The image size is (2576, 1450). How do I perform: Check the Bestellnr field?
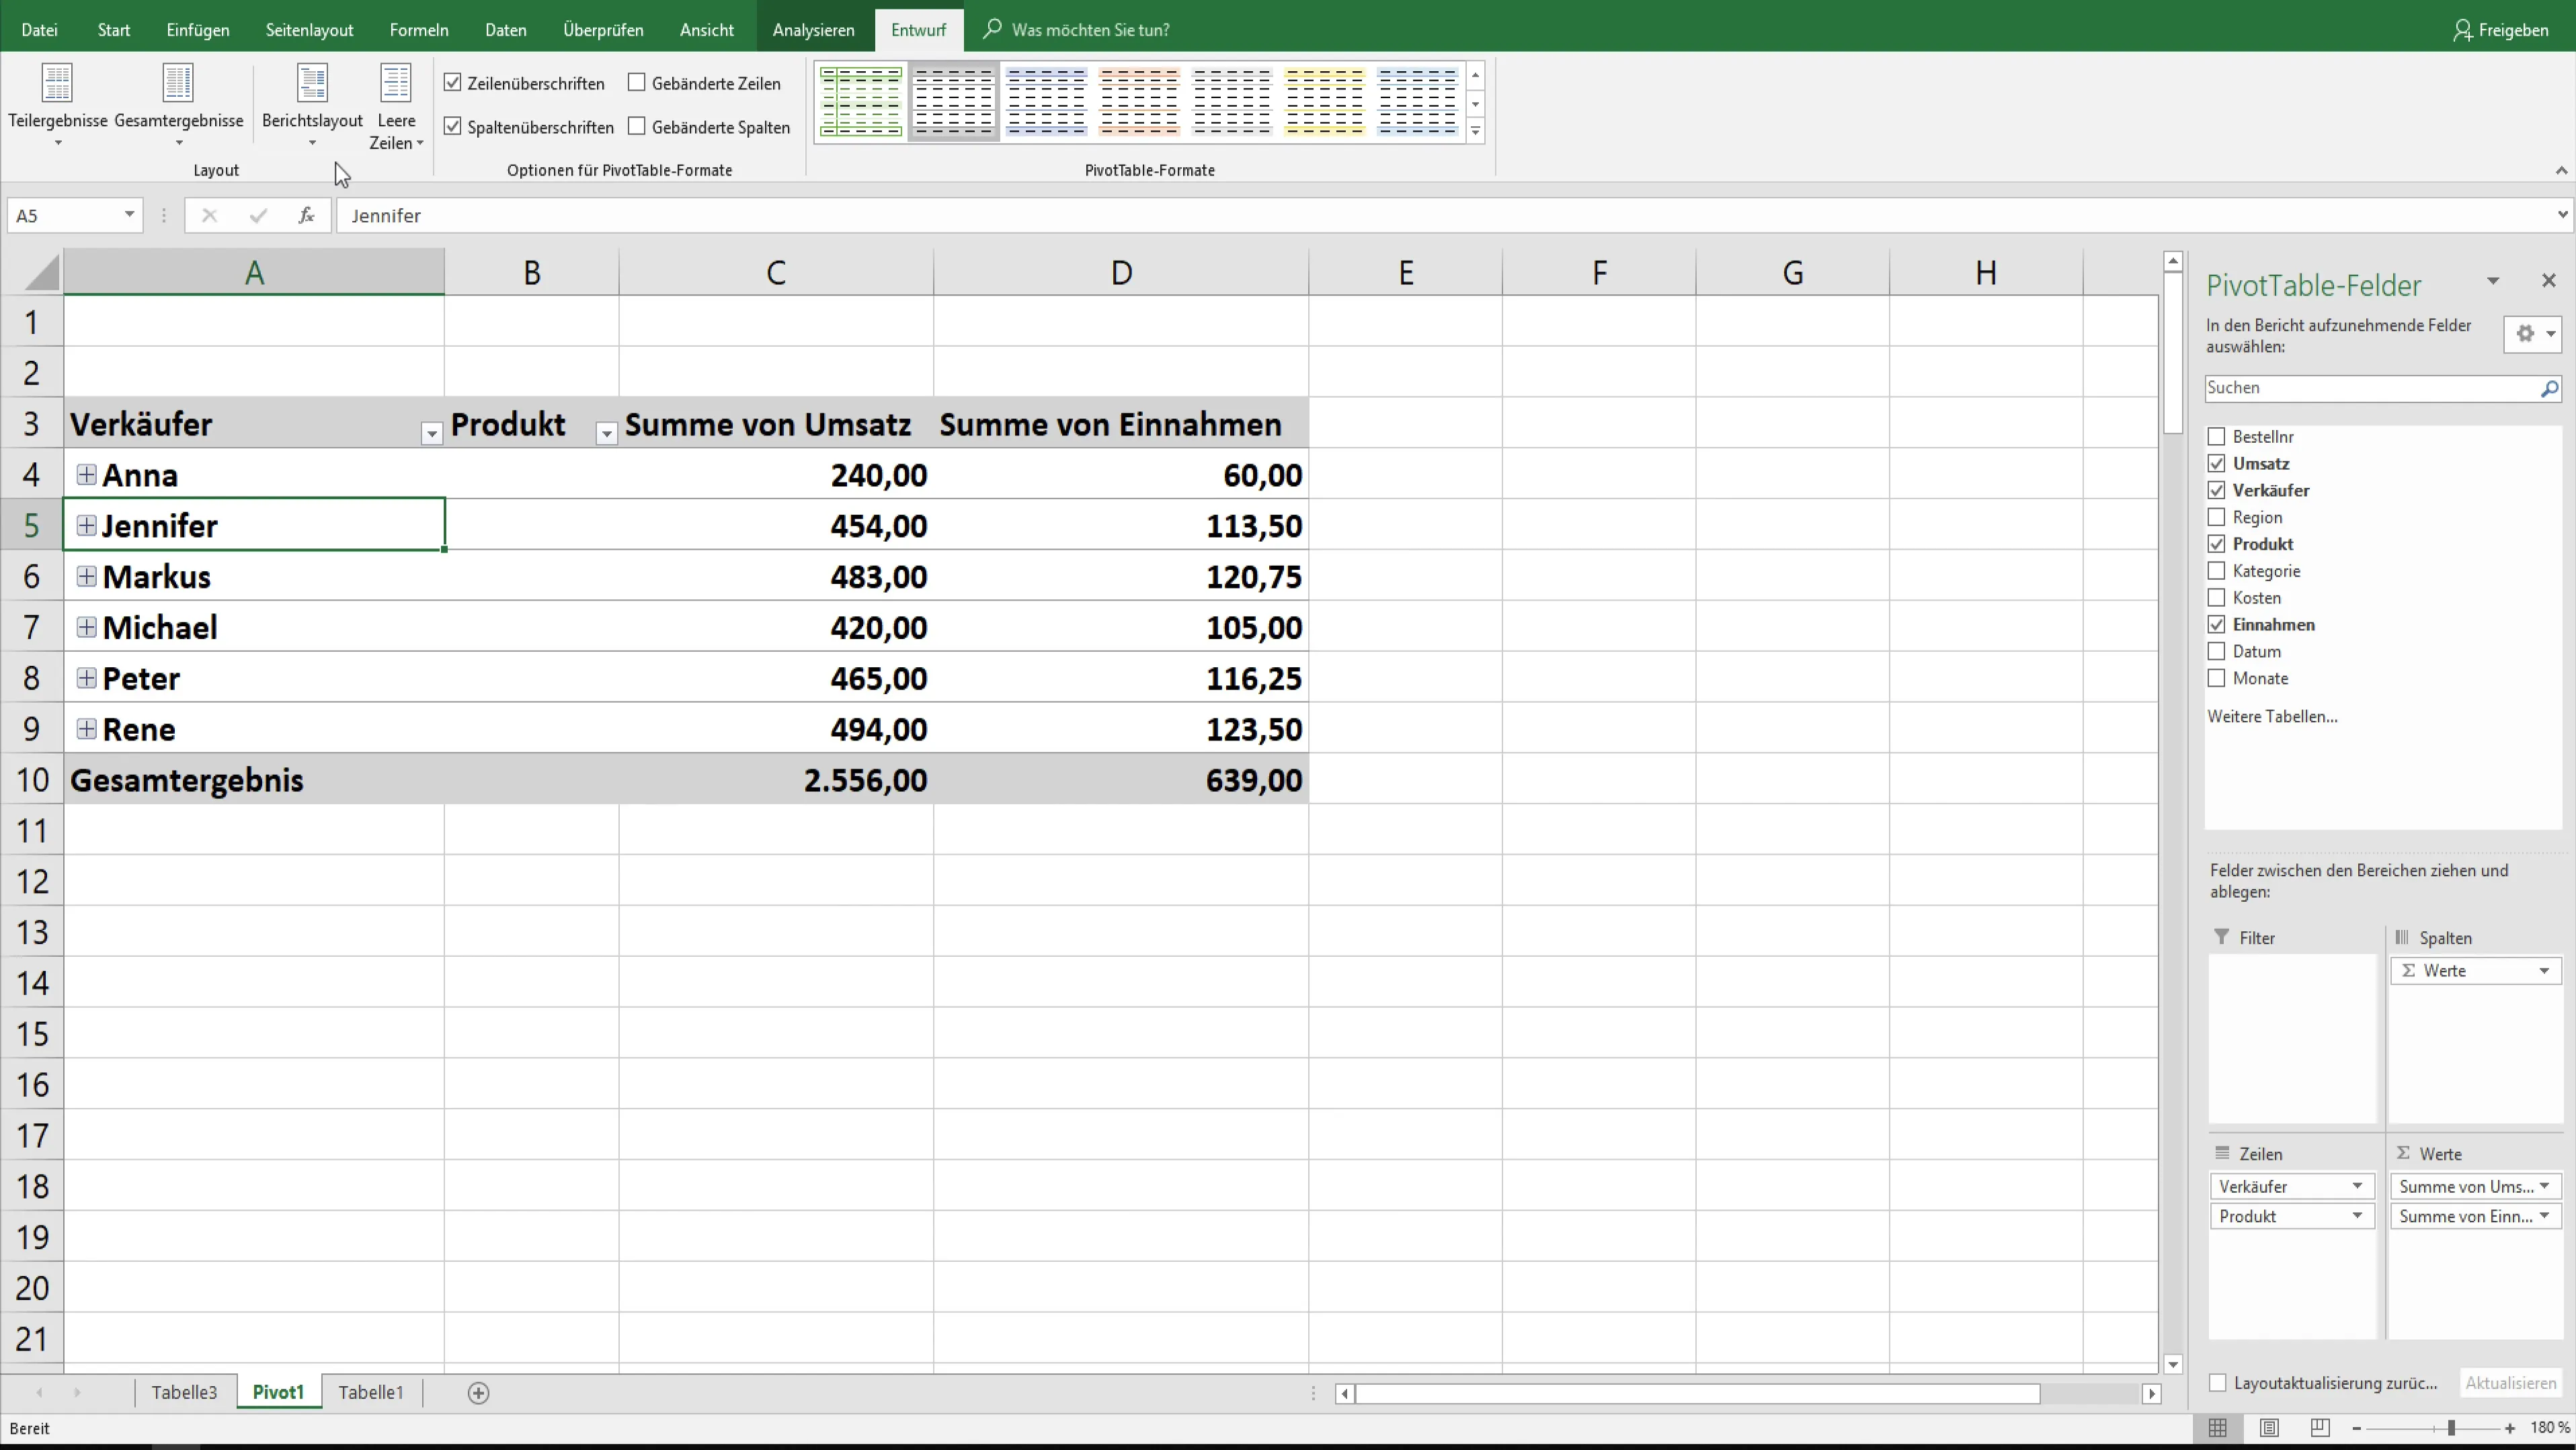click(x=2216, y=437)
